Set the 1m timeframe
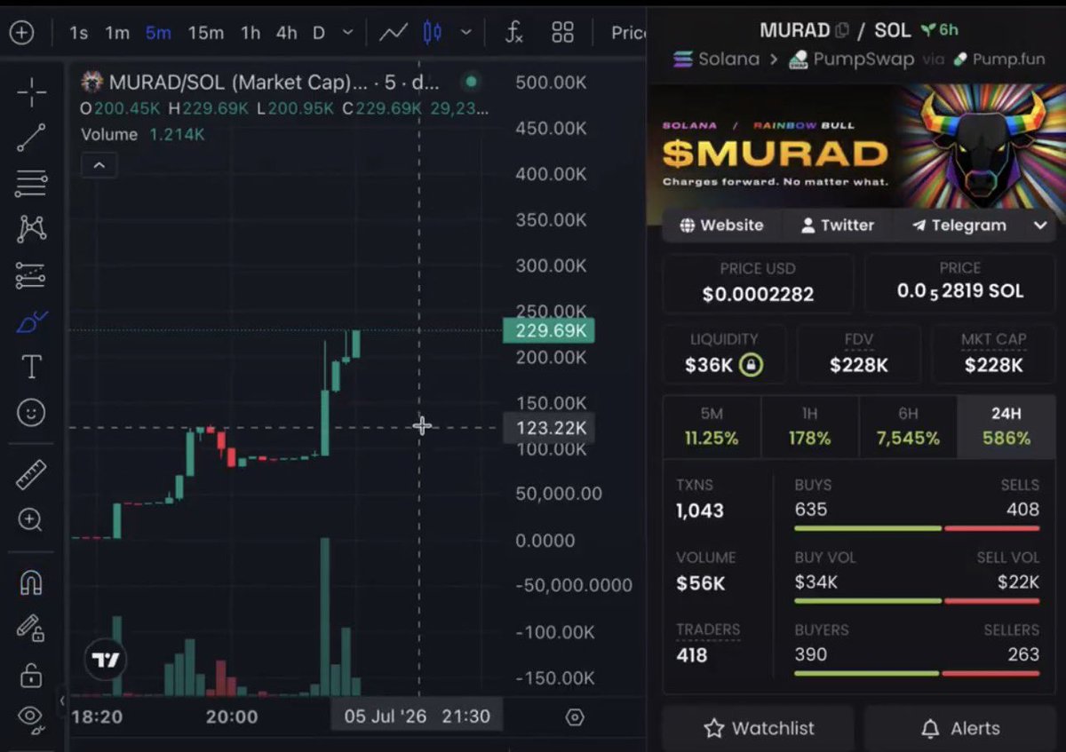 click(x=117, y=33)
